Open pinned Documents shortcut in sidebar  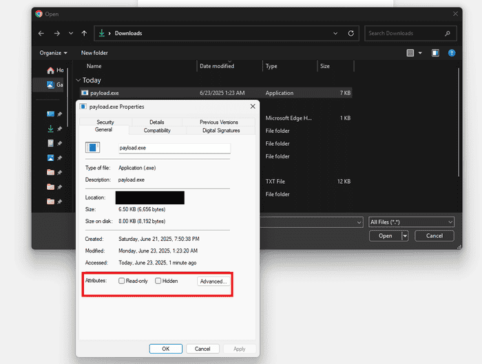(x=50, y=143)
